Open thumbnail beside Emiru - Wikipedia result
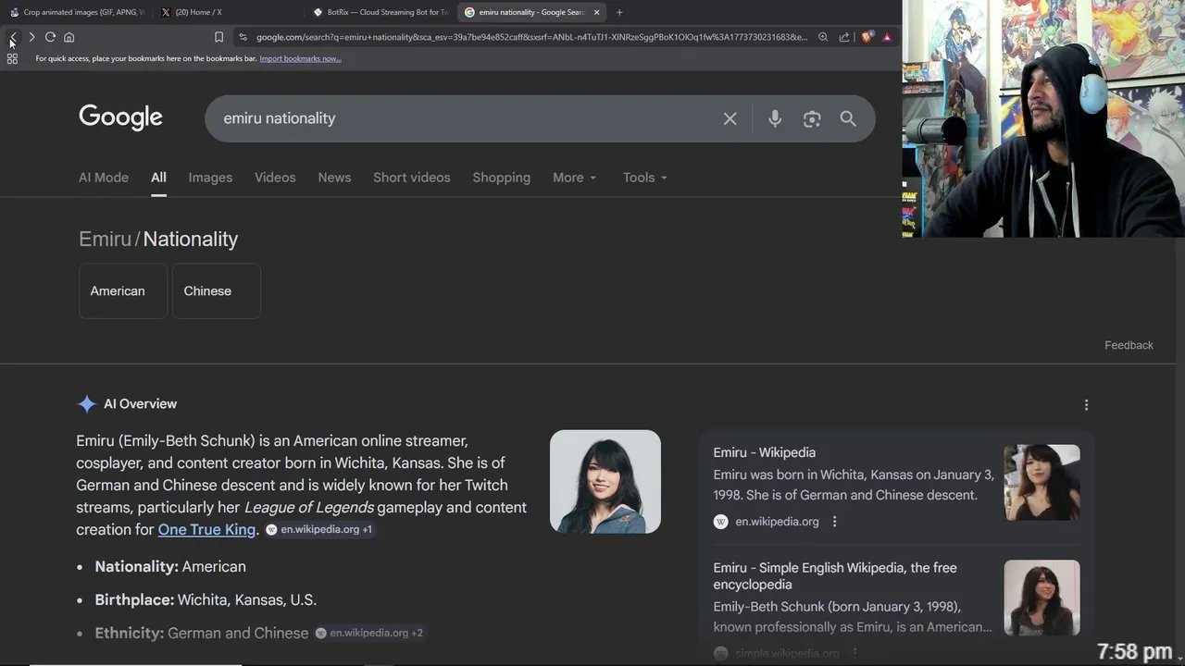 [x=1042, y=482]
